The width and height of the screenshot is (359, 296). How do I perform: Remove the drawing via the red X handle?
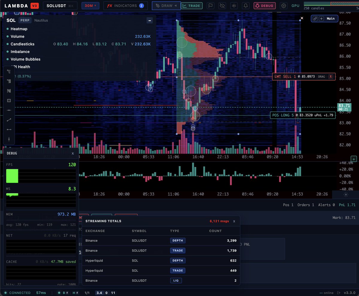tap(302, 18)
